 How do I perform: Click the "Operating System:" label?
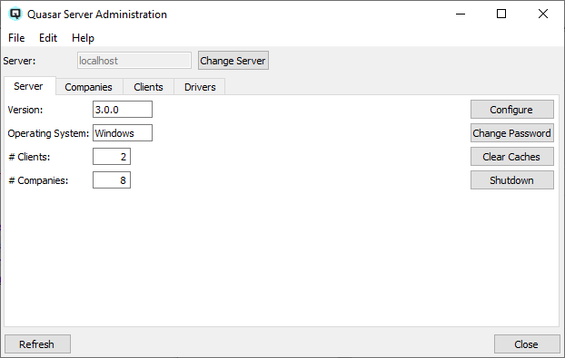(x=48, y=133)
